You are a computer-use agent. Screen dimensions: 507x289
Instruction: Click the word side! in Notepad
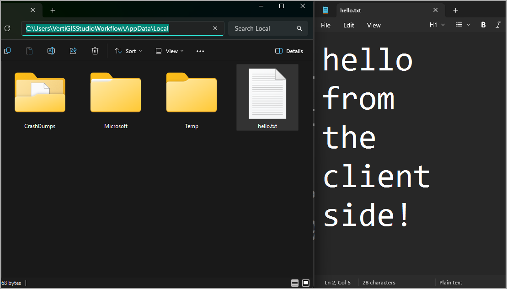(x=367, y=214)
